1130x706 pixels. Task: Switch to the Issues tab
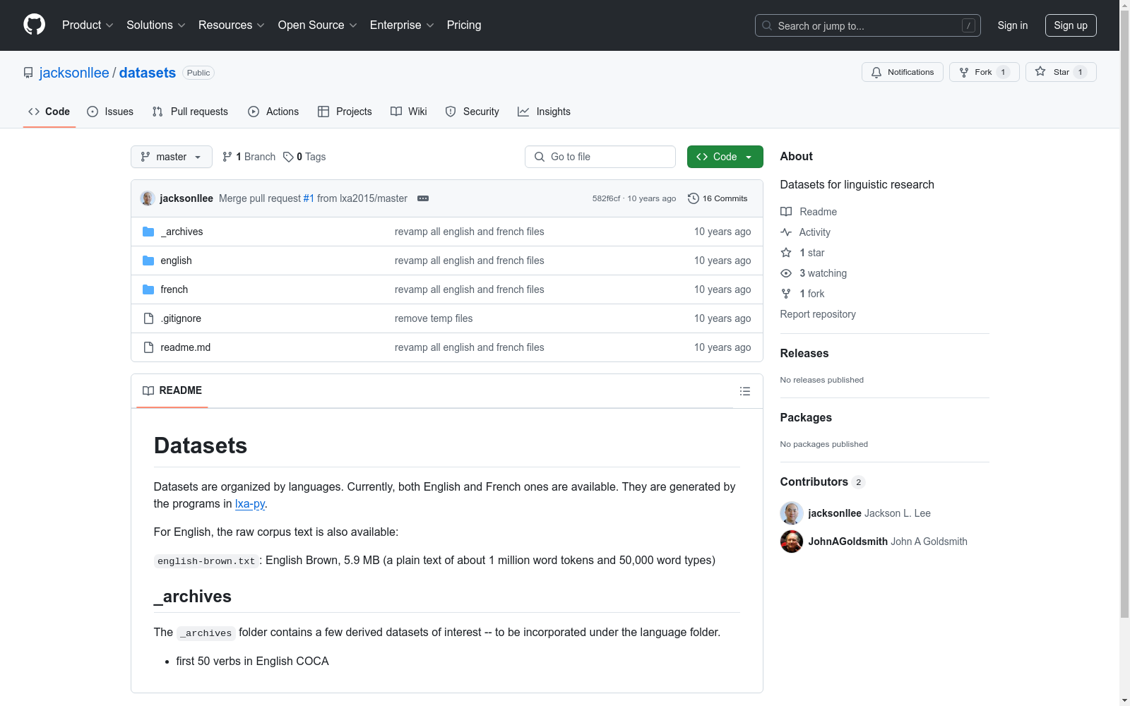click(x=110, y=112)
